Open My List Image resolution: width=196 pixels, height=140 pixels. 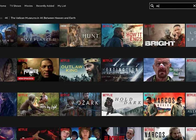tap(62, 6)
